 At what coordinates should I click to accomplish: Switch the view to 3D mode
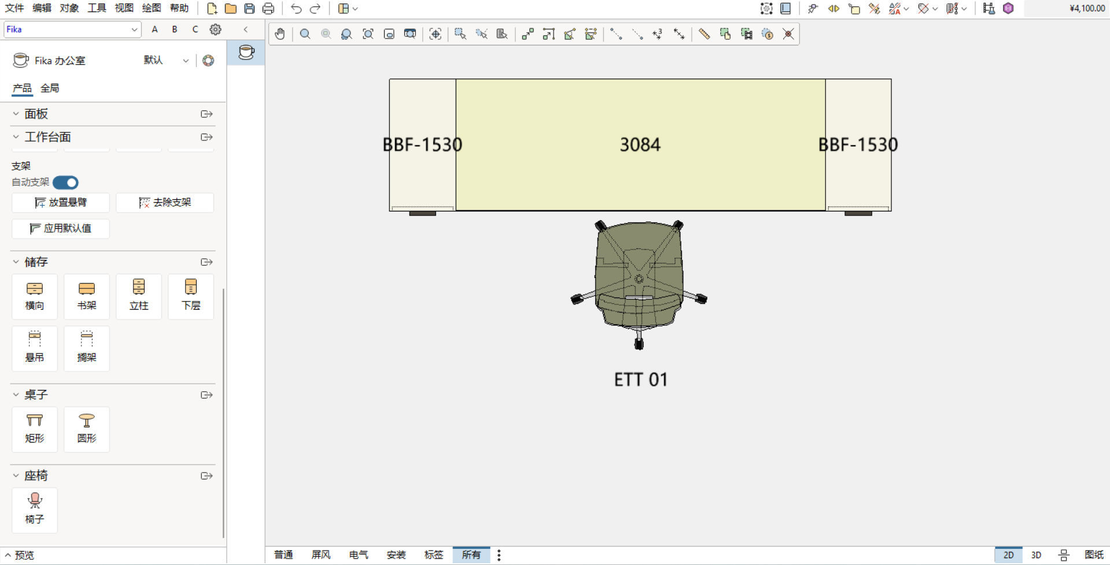pos(1036,555)
